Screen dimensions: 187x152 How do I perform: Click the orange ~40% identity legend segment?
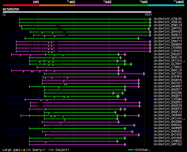pos(57,5)
